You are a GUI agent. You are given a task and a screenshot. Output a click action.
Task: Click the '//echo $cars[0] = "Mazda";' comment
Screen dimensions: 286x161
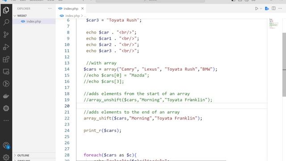(x=116, y=76)
